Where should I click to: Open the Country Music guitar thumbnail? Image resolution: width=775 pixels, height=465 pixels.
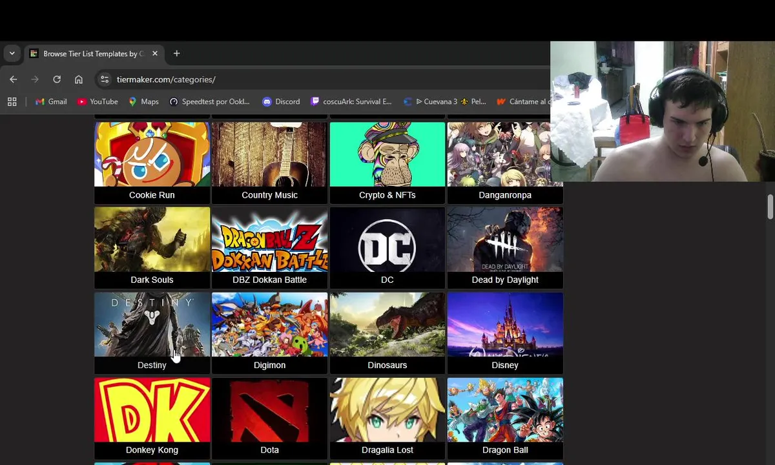pyautogui.click(x=269, y=154)
